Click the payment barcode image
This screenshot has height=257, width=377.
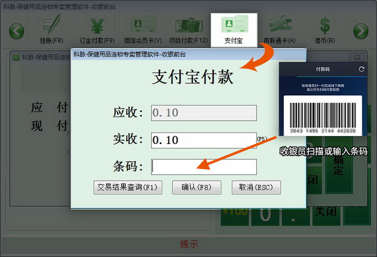(323, 115)
